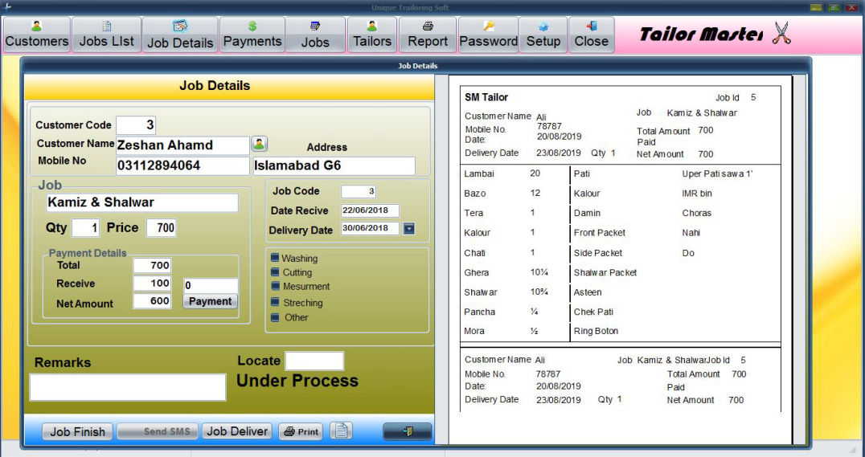Screen dimensions: 865x457
Task: Click the scissors logo of Tailor Master
Action: click(781, 35)
